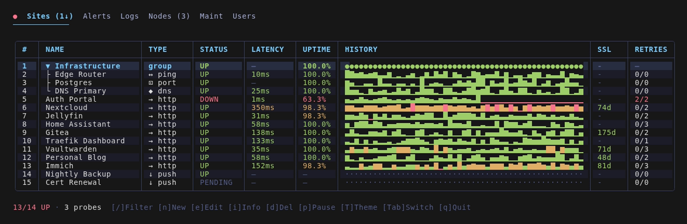Open the Users tab
The image size is (687, 224).
tap(244, 16)
